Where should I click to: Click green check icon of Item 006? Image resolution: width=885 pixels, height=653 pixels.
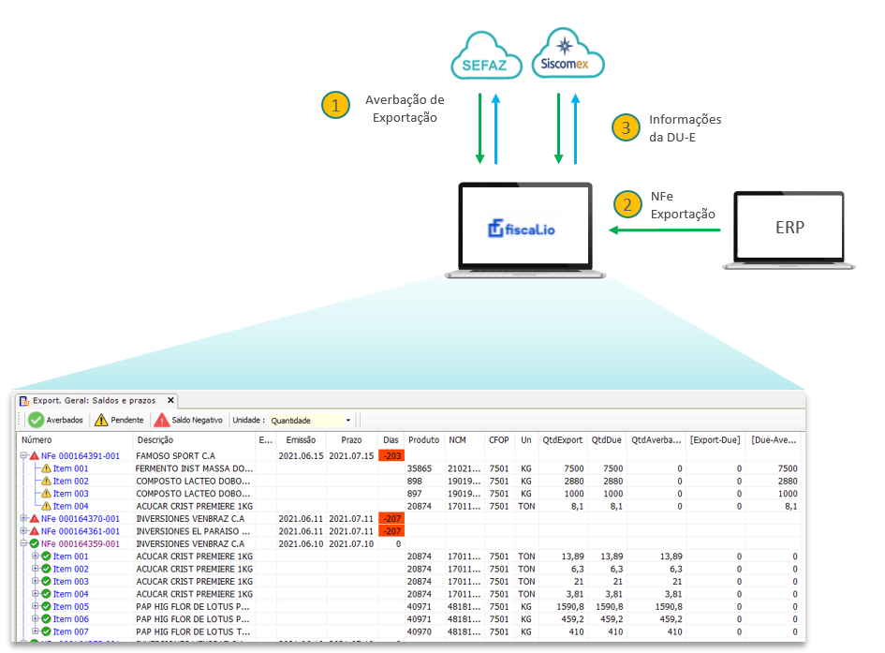[46, 618]
